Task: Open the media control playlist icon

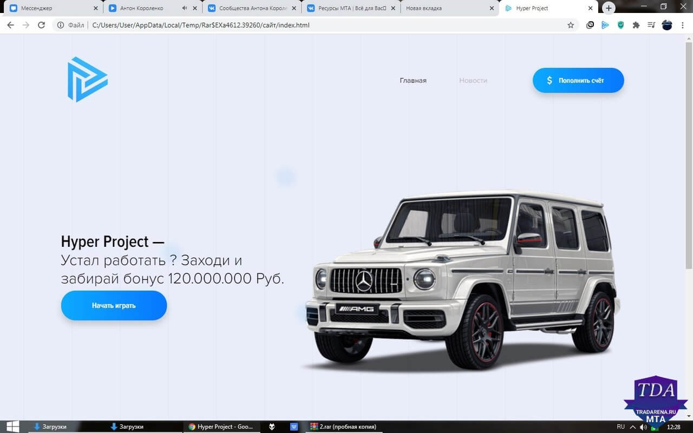Action: pyautogui.click(x=651, y=25)
